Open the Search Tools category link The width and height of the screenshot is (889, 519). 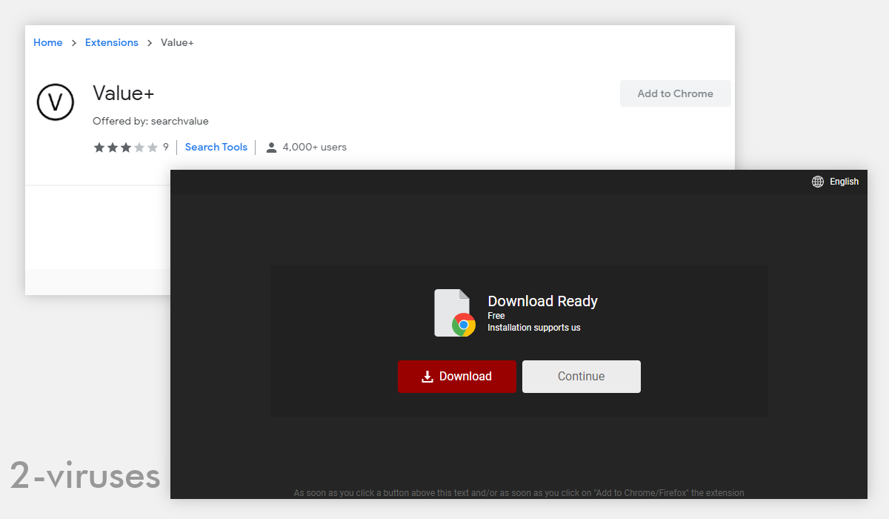(x=216, y=147)
